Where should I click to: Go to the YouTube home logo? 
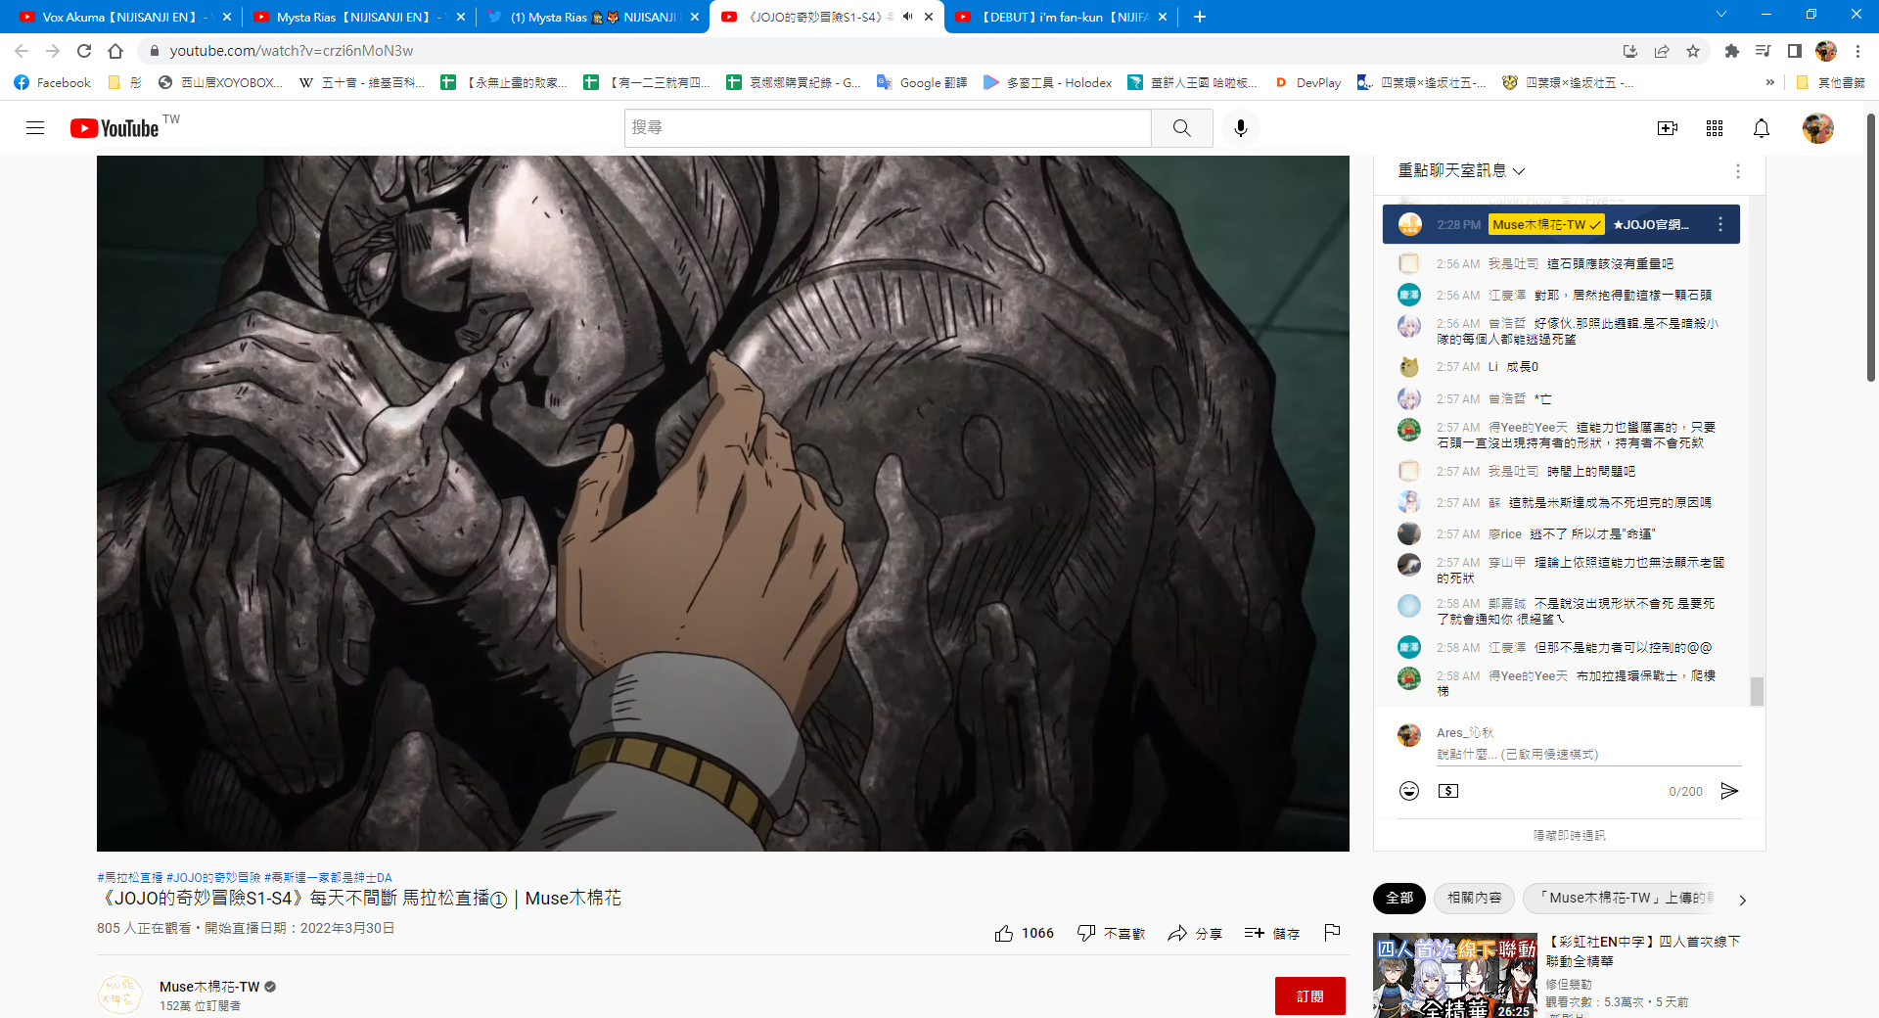(115, 128)
